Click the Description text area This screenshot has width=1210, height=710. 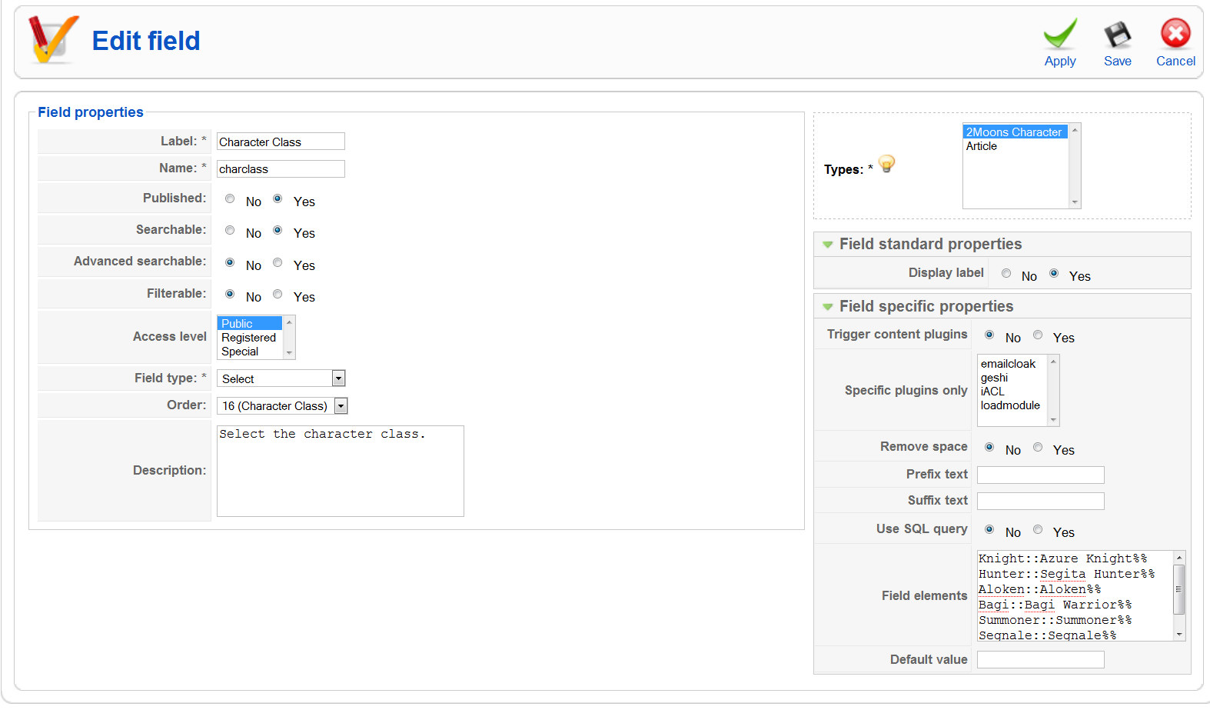point(340,471)
